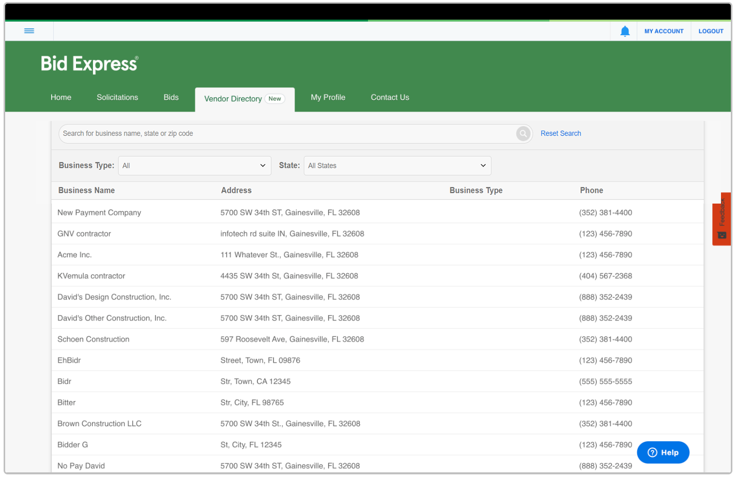
Task: Select the Vendor Directory tab
Action: coord(244,99)
